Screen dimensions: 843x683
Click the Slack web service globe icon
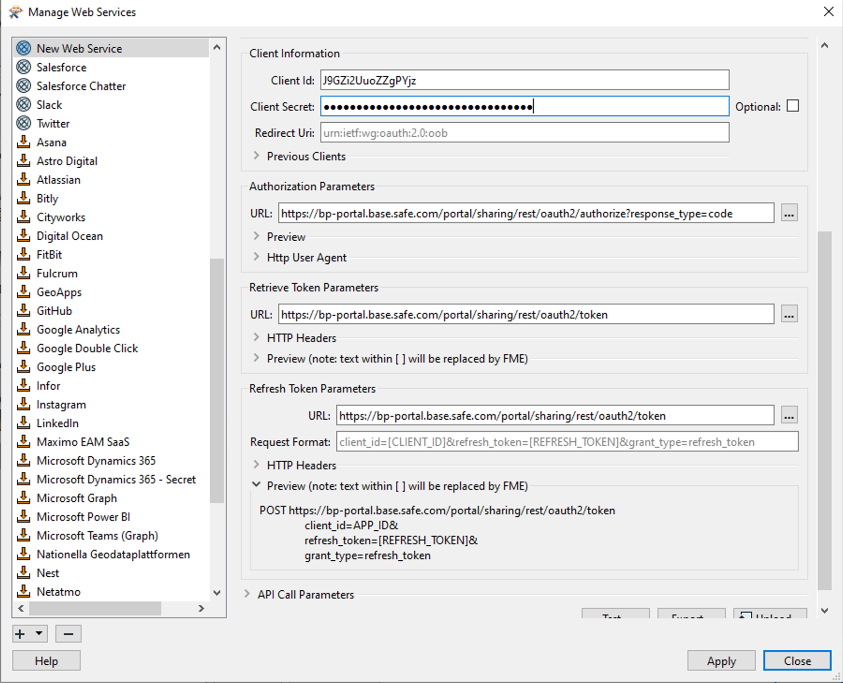pos(23,104)
